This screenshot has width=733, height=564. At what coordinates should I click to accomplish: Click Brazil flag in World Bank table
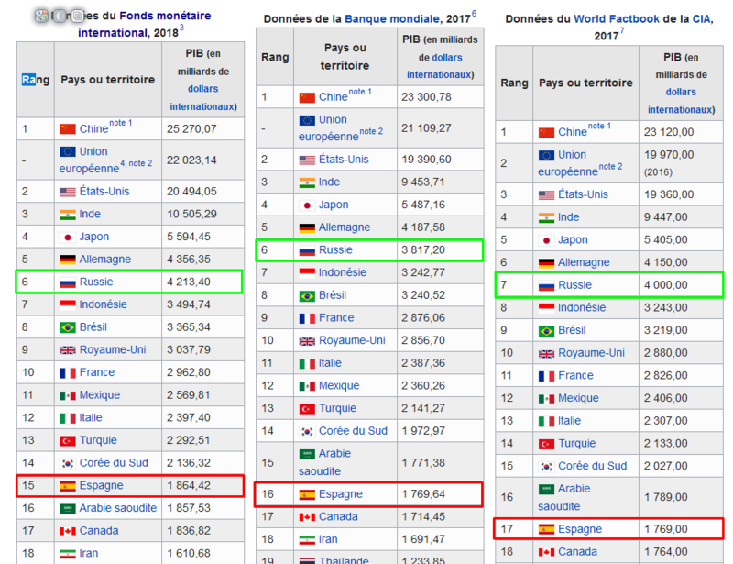point(307,296)
